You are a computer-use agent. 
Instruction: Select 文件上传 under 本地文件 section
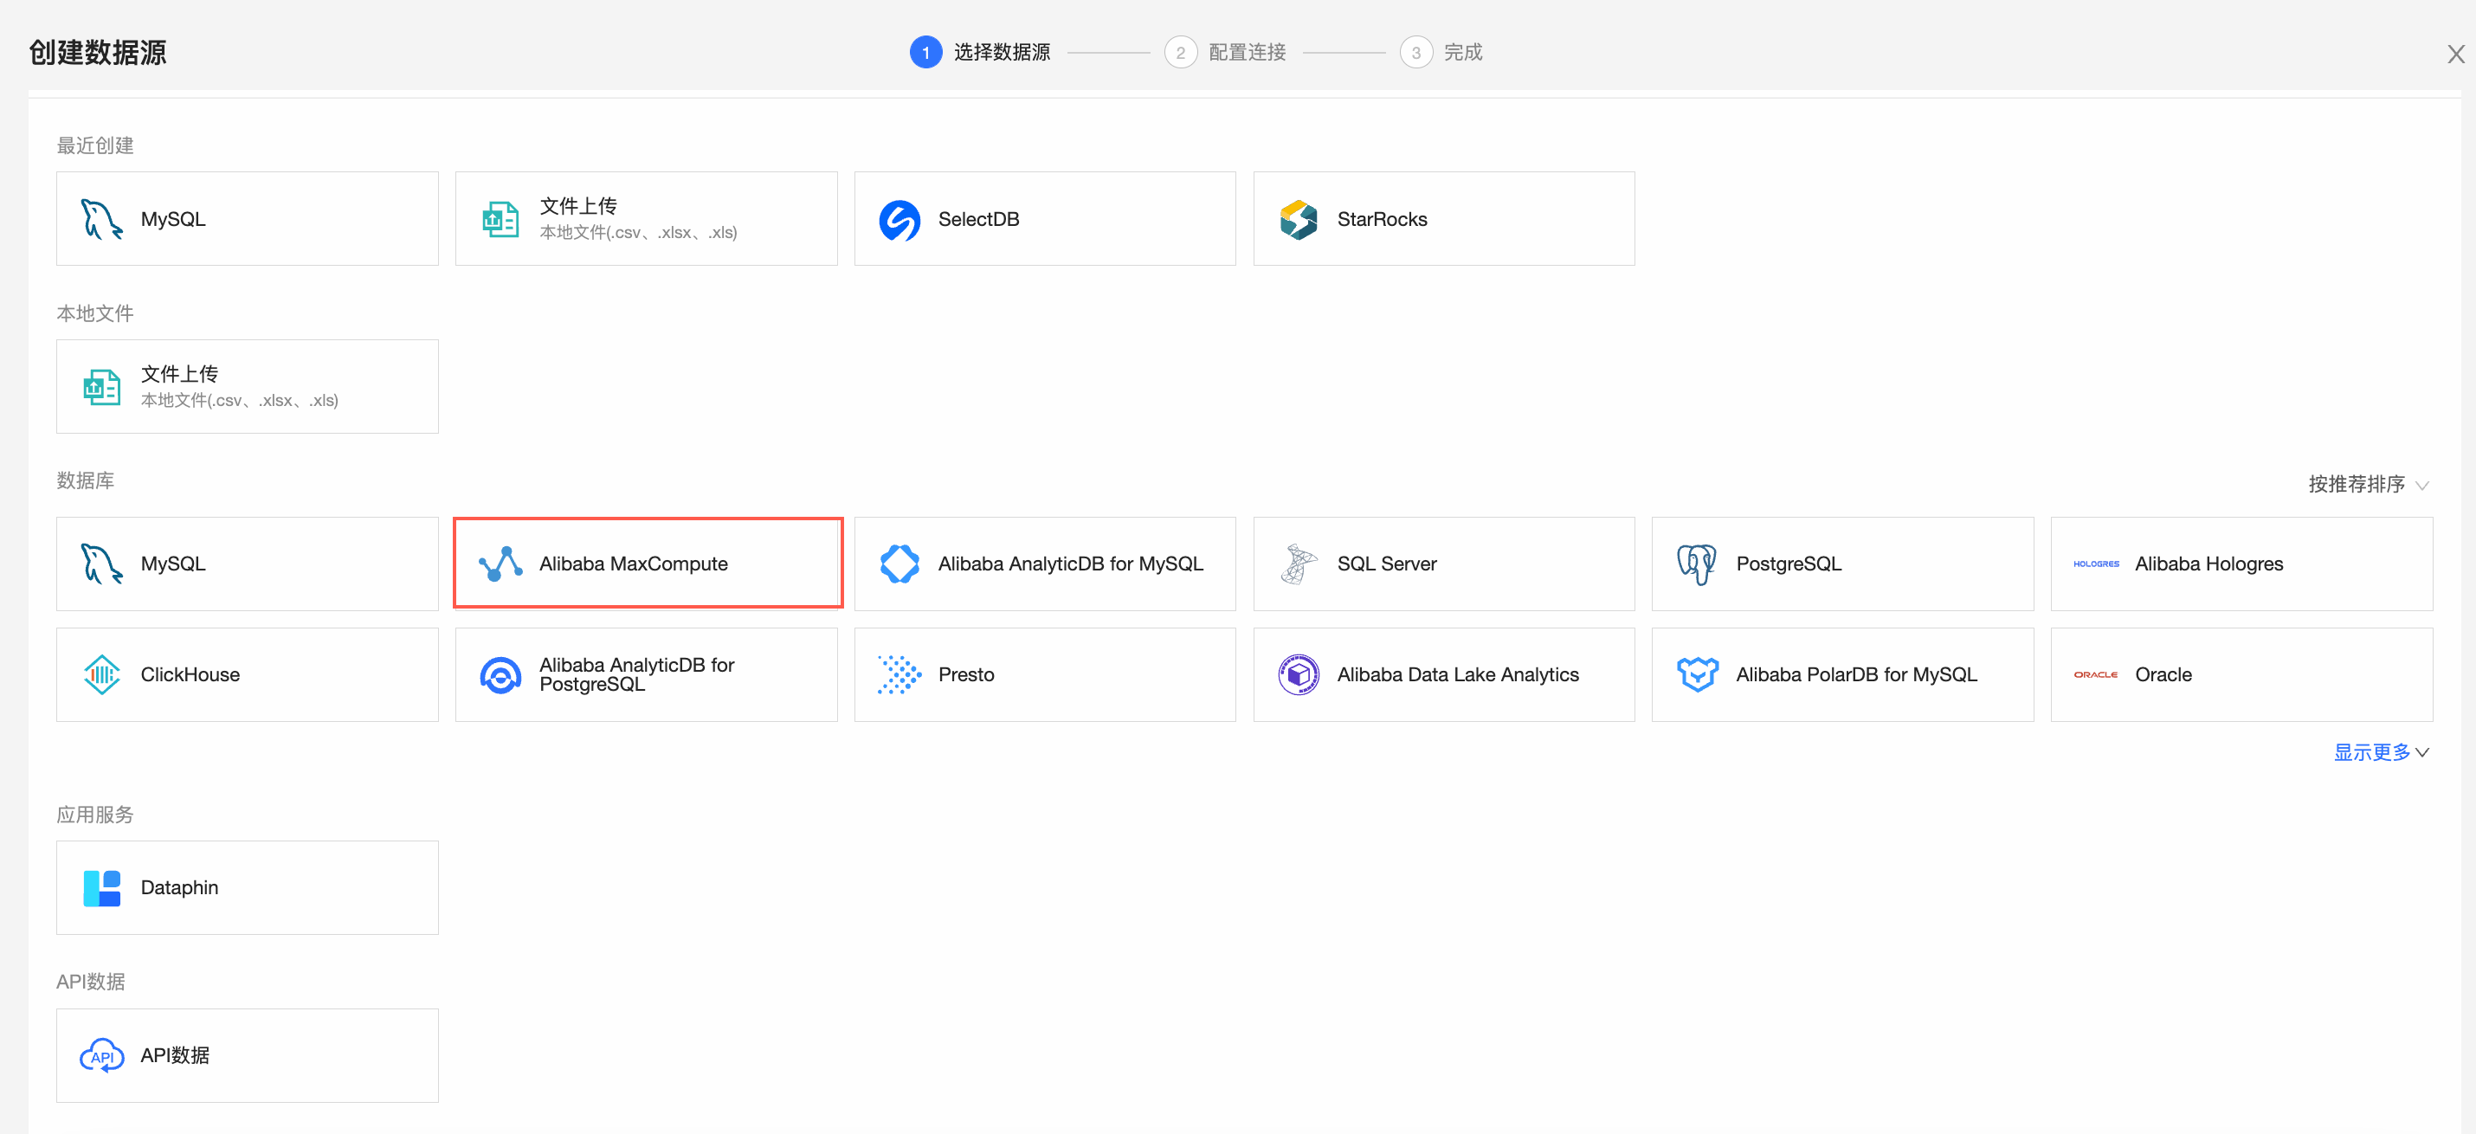click(247, 386)
